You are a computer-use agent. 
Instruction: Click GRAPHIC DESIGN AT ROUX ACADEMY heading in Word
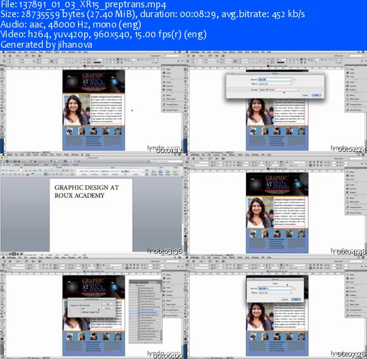pyautogui.click(x=87, y=191)
